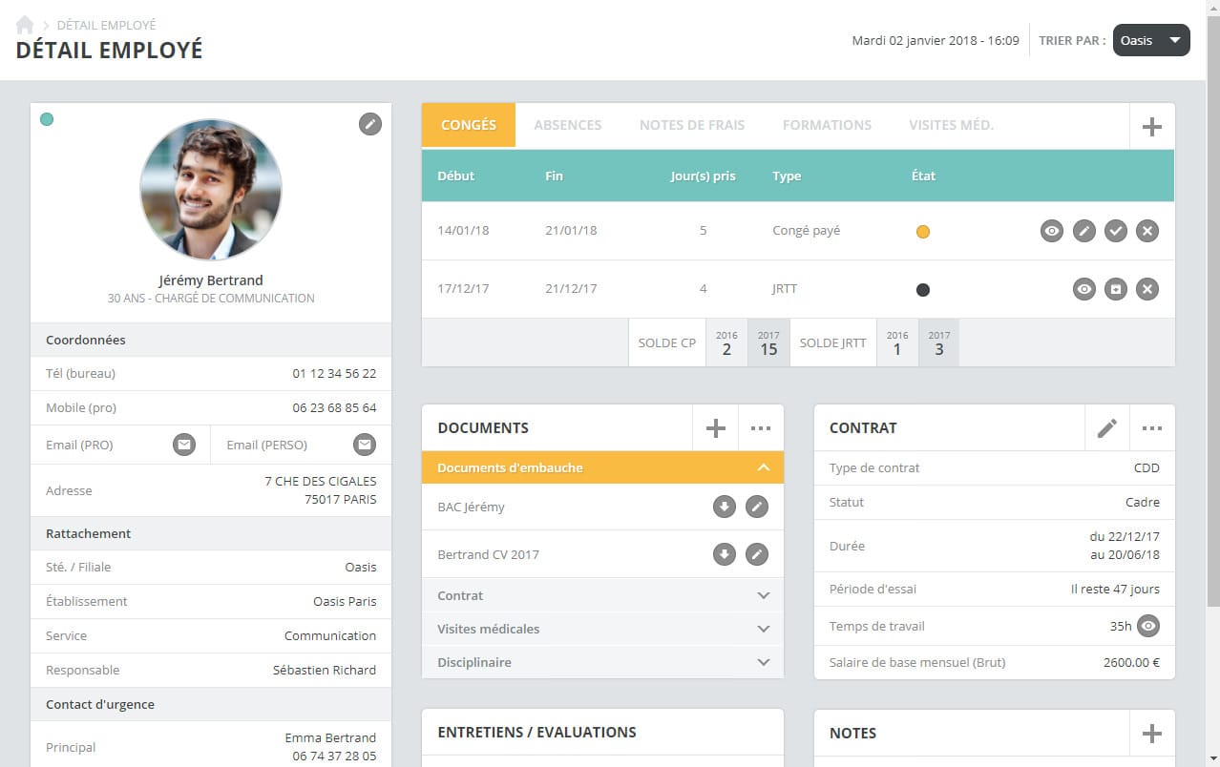Screen dimensions: 1220x767
Task: Click the orange state dot for Congé payé
Action: [x=923, y=232]
